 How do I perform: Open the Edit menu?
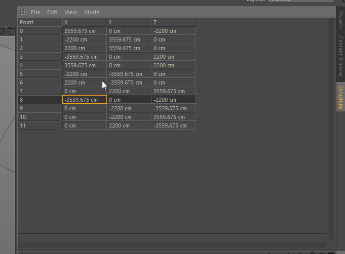point(52,12)
